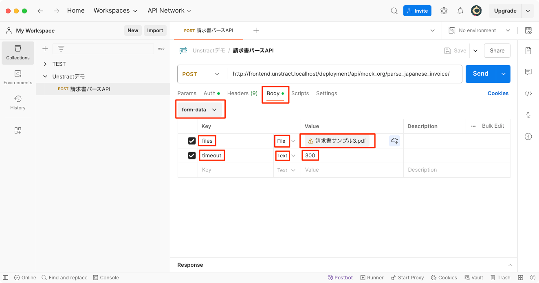Open Postbot from the status bar
Image resolution: width=539 pixels, height=283 pixels.
(340, 278)
